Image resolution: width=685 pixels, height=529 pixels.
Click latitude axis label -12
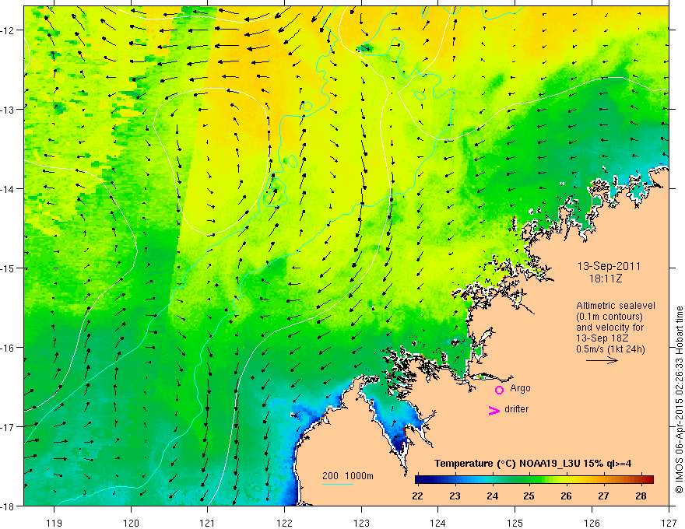[8, 30]
